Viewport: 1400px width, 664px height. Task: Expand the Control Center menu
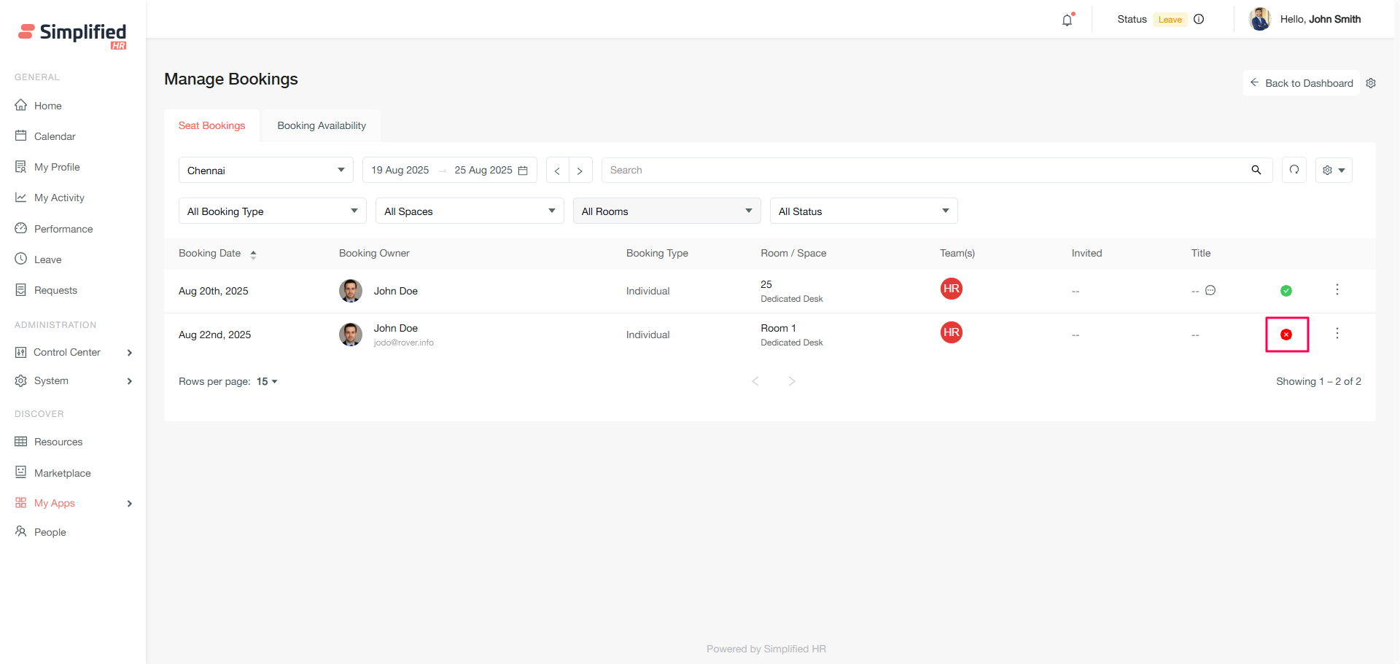(73, 352)
